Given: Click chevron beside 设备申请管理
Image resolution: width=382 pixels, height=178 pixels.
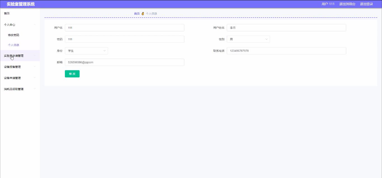Looking at the screenshot, I should click(35, 78).
